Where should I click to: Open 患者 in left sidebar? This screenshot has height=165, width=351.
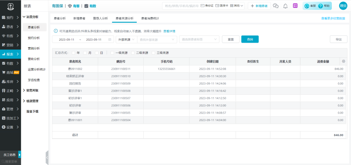[10, 27]
